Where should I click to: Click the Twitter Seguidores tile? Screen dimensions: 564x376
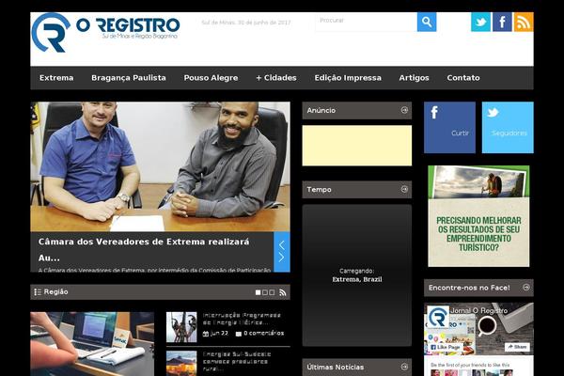tap(508, 128)
